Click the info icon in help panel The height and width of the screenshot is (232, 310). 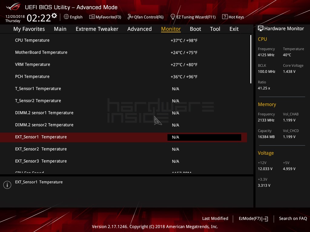pyautogui.click(x=7, y=185)
